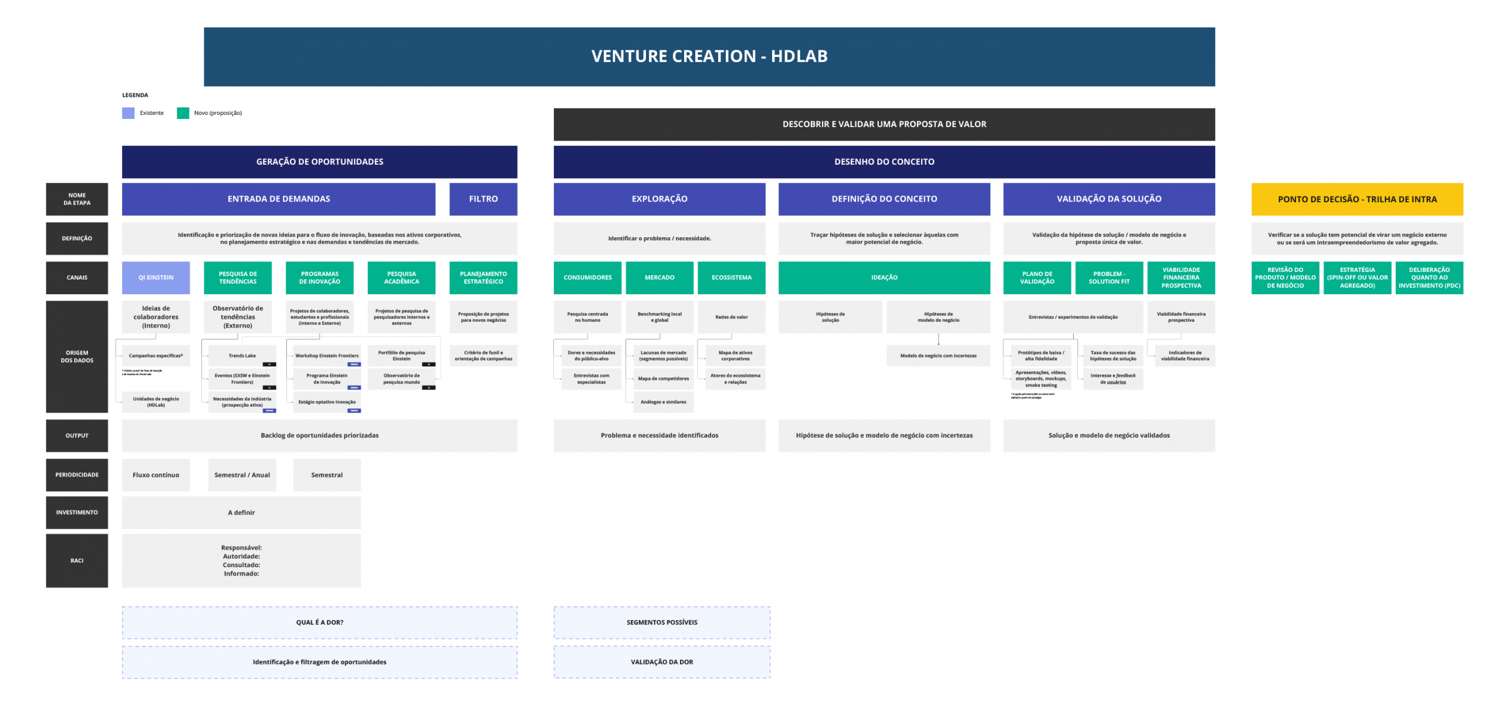
Task: Click the RACI row label
Action: (x=77, y=561)
